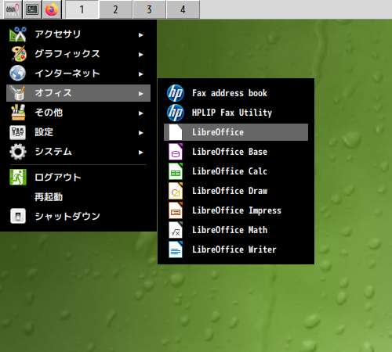Click the 設定 sliders icon
The height and width of the screenshot is (352, 392).
(18, 132)
